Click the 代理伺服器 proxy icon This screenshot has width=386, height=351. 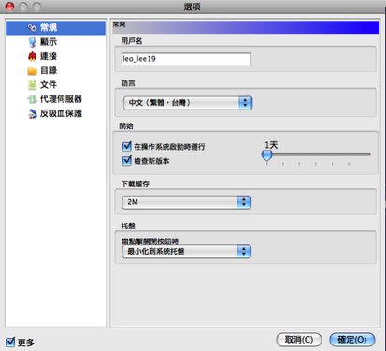[x=32, y=99]
